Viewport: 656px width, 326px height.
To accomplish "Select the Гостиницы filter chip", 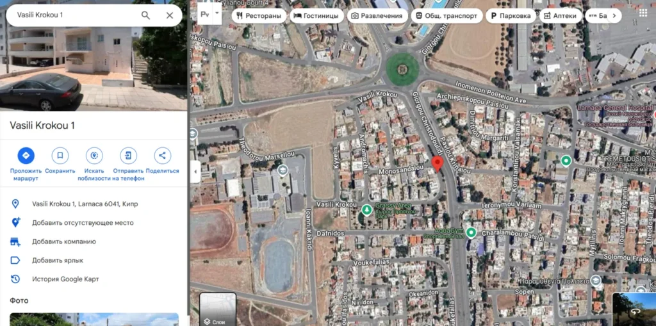I will (x=316, y=16).
